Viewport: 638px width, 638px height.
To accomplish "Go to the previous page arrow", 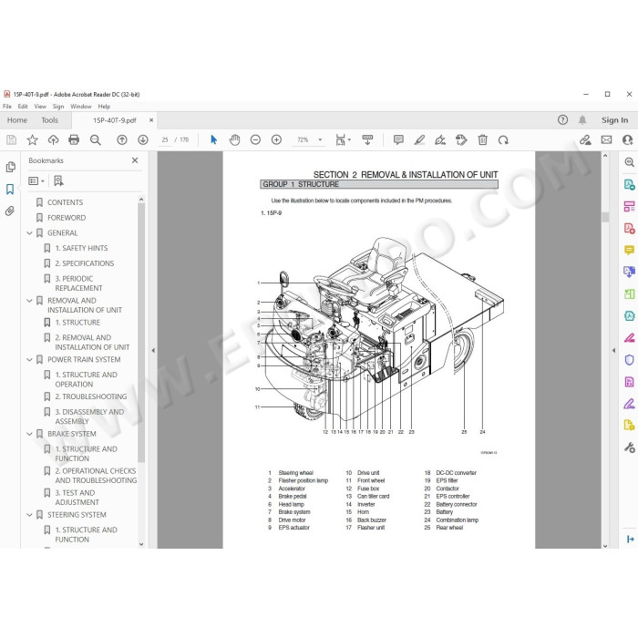I will [x=122, y=140].
